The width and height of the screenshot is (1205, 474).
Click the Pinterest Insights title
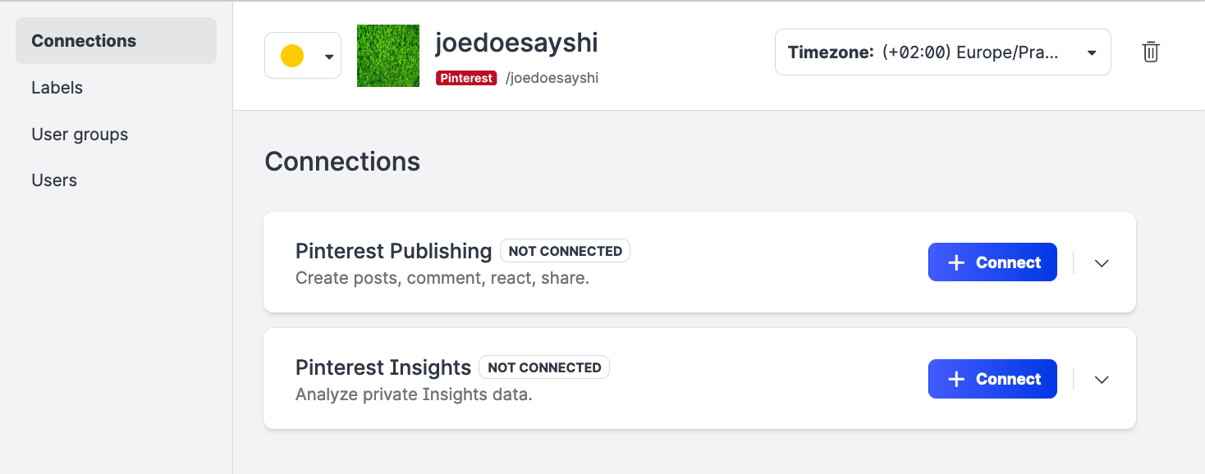(x=383, y=367)
